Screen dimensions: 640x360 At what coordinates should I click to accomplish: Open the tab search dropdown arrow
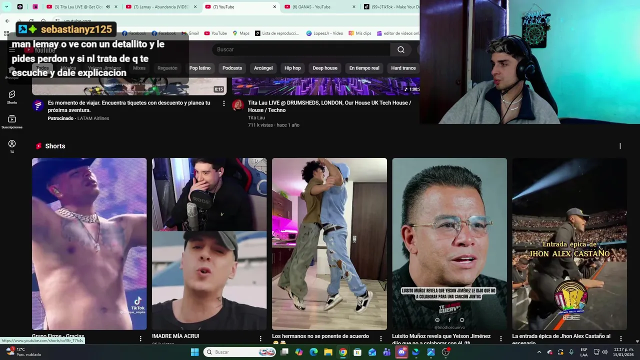6,6
